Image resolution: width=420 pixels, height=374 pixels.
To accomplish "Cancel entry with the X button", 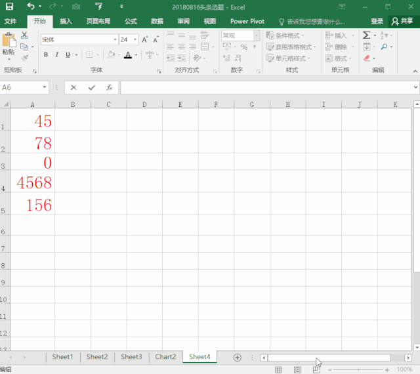I will 73,87.
